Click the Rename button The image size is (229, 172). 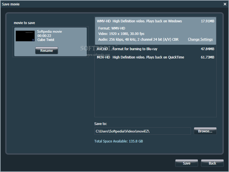[x=47, y=50]
